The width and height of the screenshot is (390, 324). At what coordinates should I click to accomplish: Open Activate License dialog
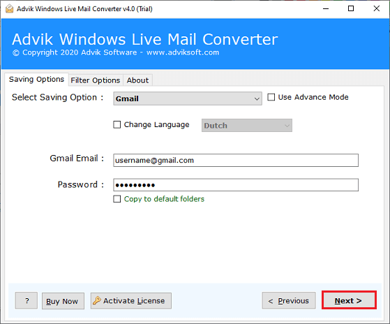tap(131, 301)
